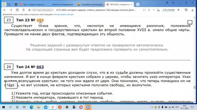Open the World of Tanks taskbar icon
Screen dimensions: 197x110
(67, 107)
